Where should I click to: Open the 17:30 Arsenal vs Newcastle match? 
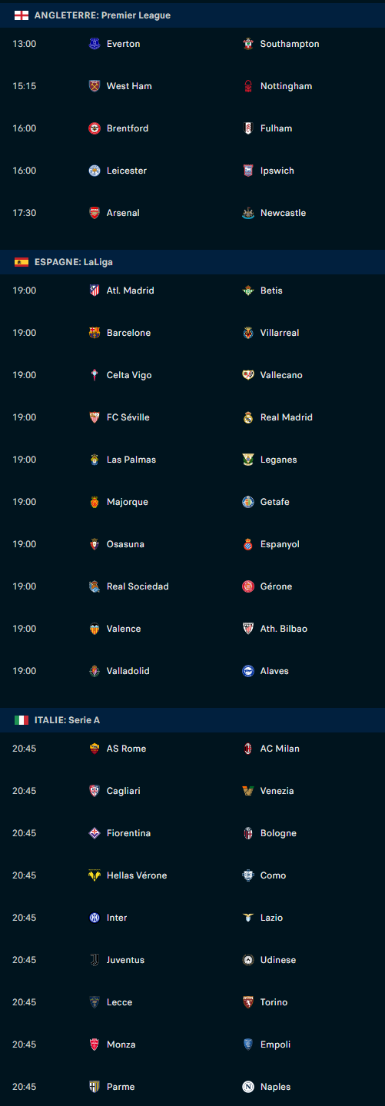[x=192, y=213]
